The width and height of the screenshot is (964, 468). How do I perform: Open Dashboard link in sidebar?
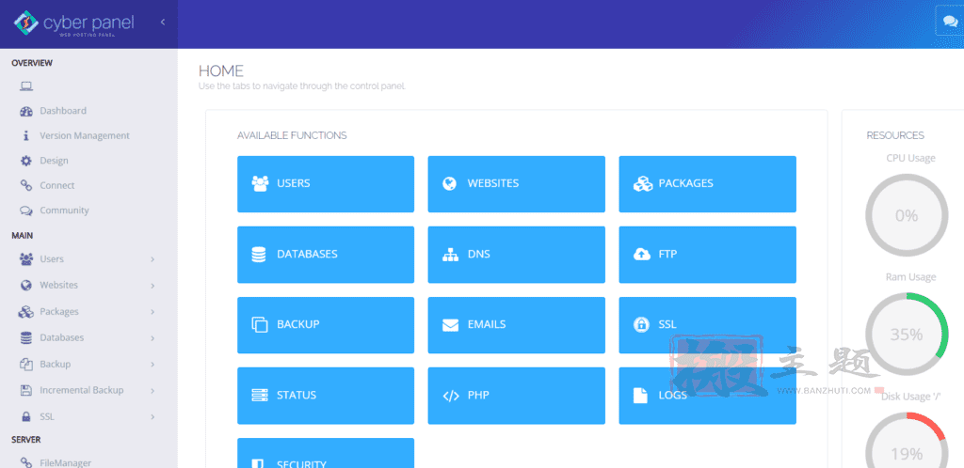click(x=63, y=111)
